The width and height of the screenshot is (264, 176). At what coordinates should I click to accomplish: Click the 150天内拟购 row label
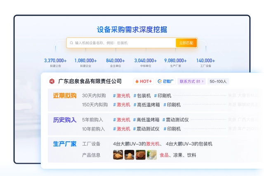tap(95, 105)
